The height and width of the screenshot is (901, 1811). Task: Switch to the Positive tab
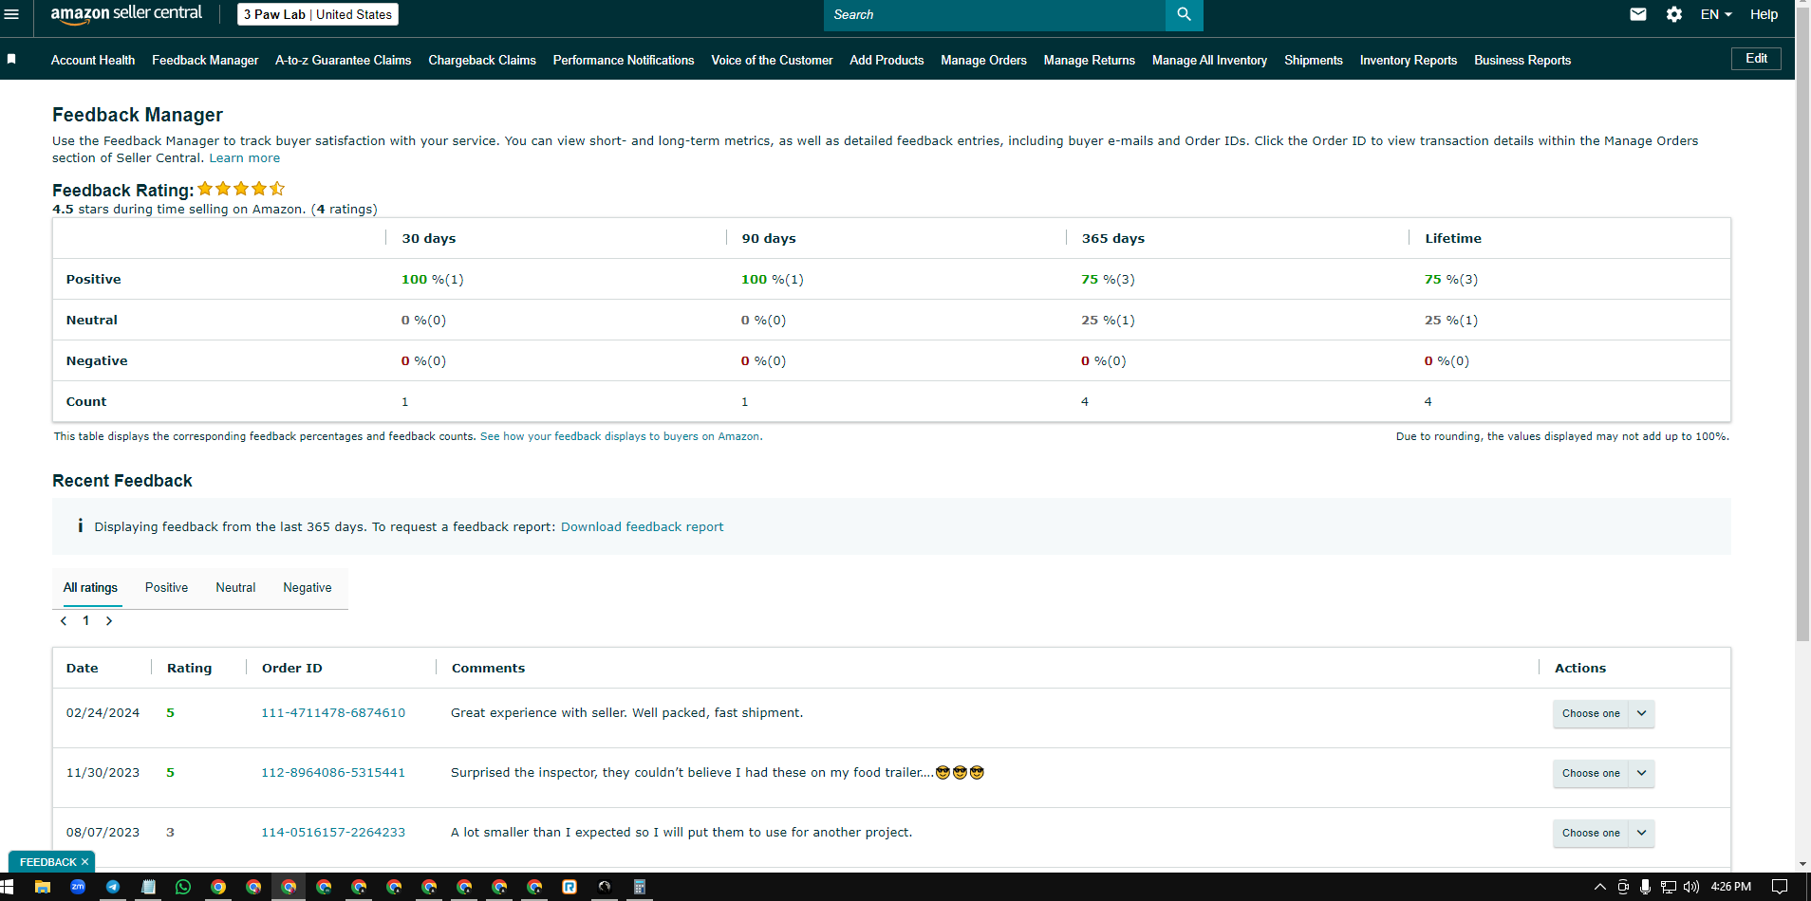(x=167, y=588)
